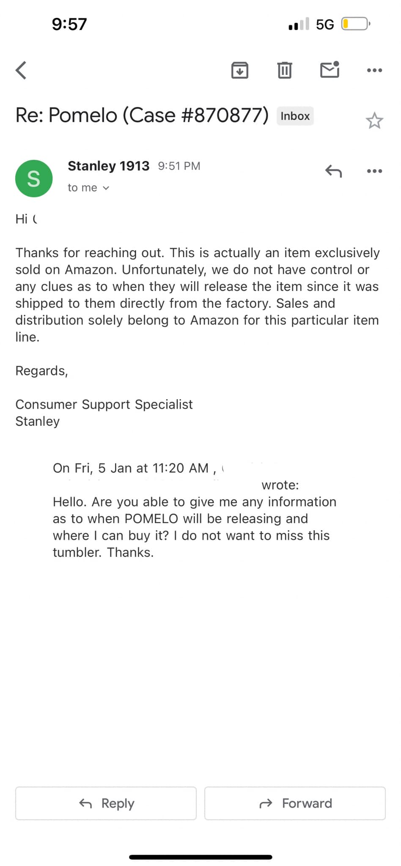Screen dimensions: 401x866
Task: Tap the Inbox label tag
Action: pyautogui.click(x=295, y=116)
